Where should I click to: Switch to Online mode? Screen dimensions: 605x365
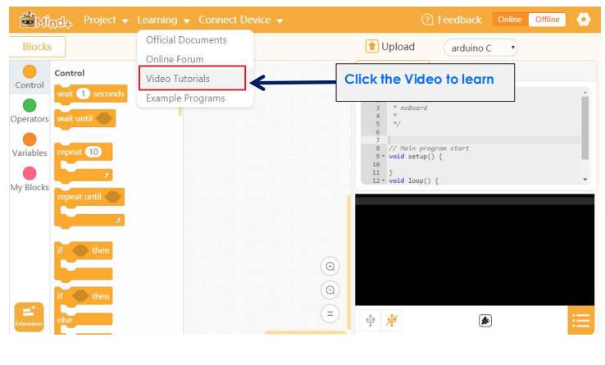[510, 20]
